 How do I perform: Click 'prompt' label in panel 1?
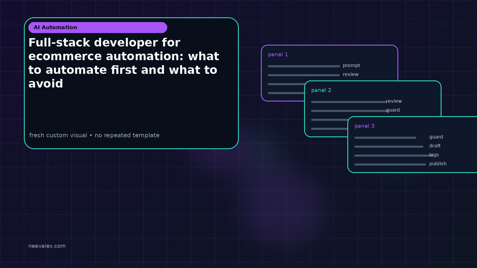pyautogui.click(x=351, y=66)
